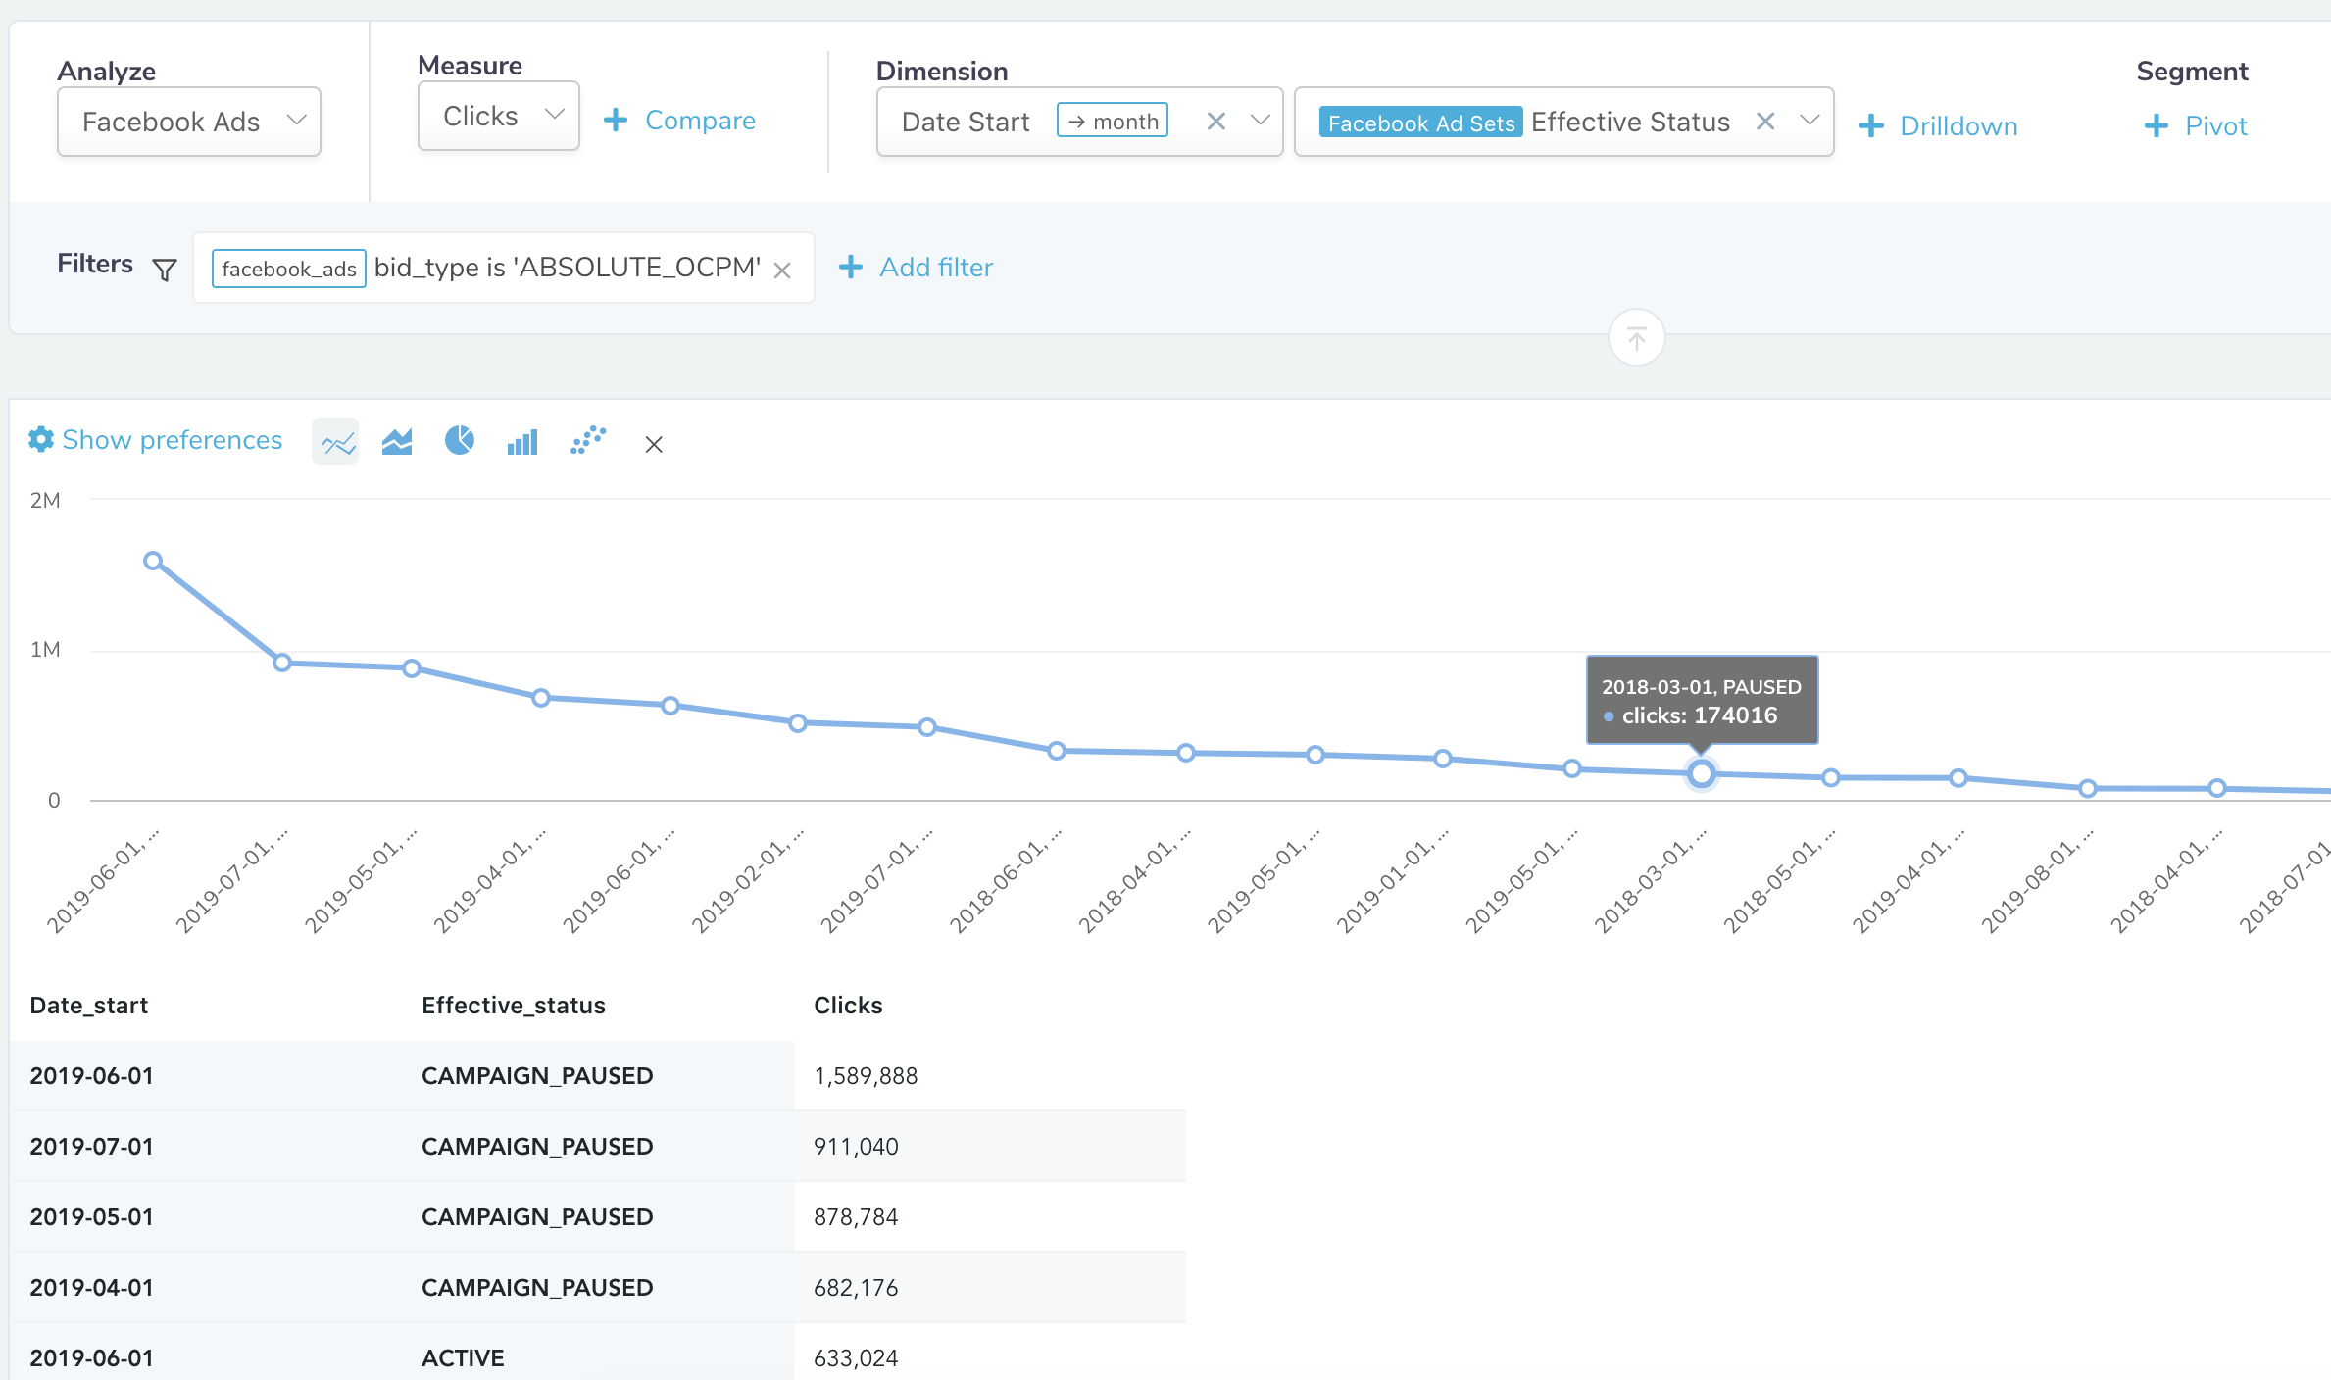Open the Analyze Facebook Ads dropdown

(x=189, y=122)
